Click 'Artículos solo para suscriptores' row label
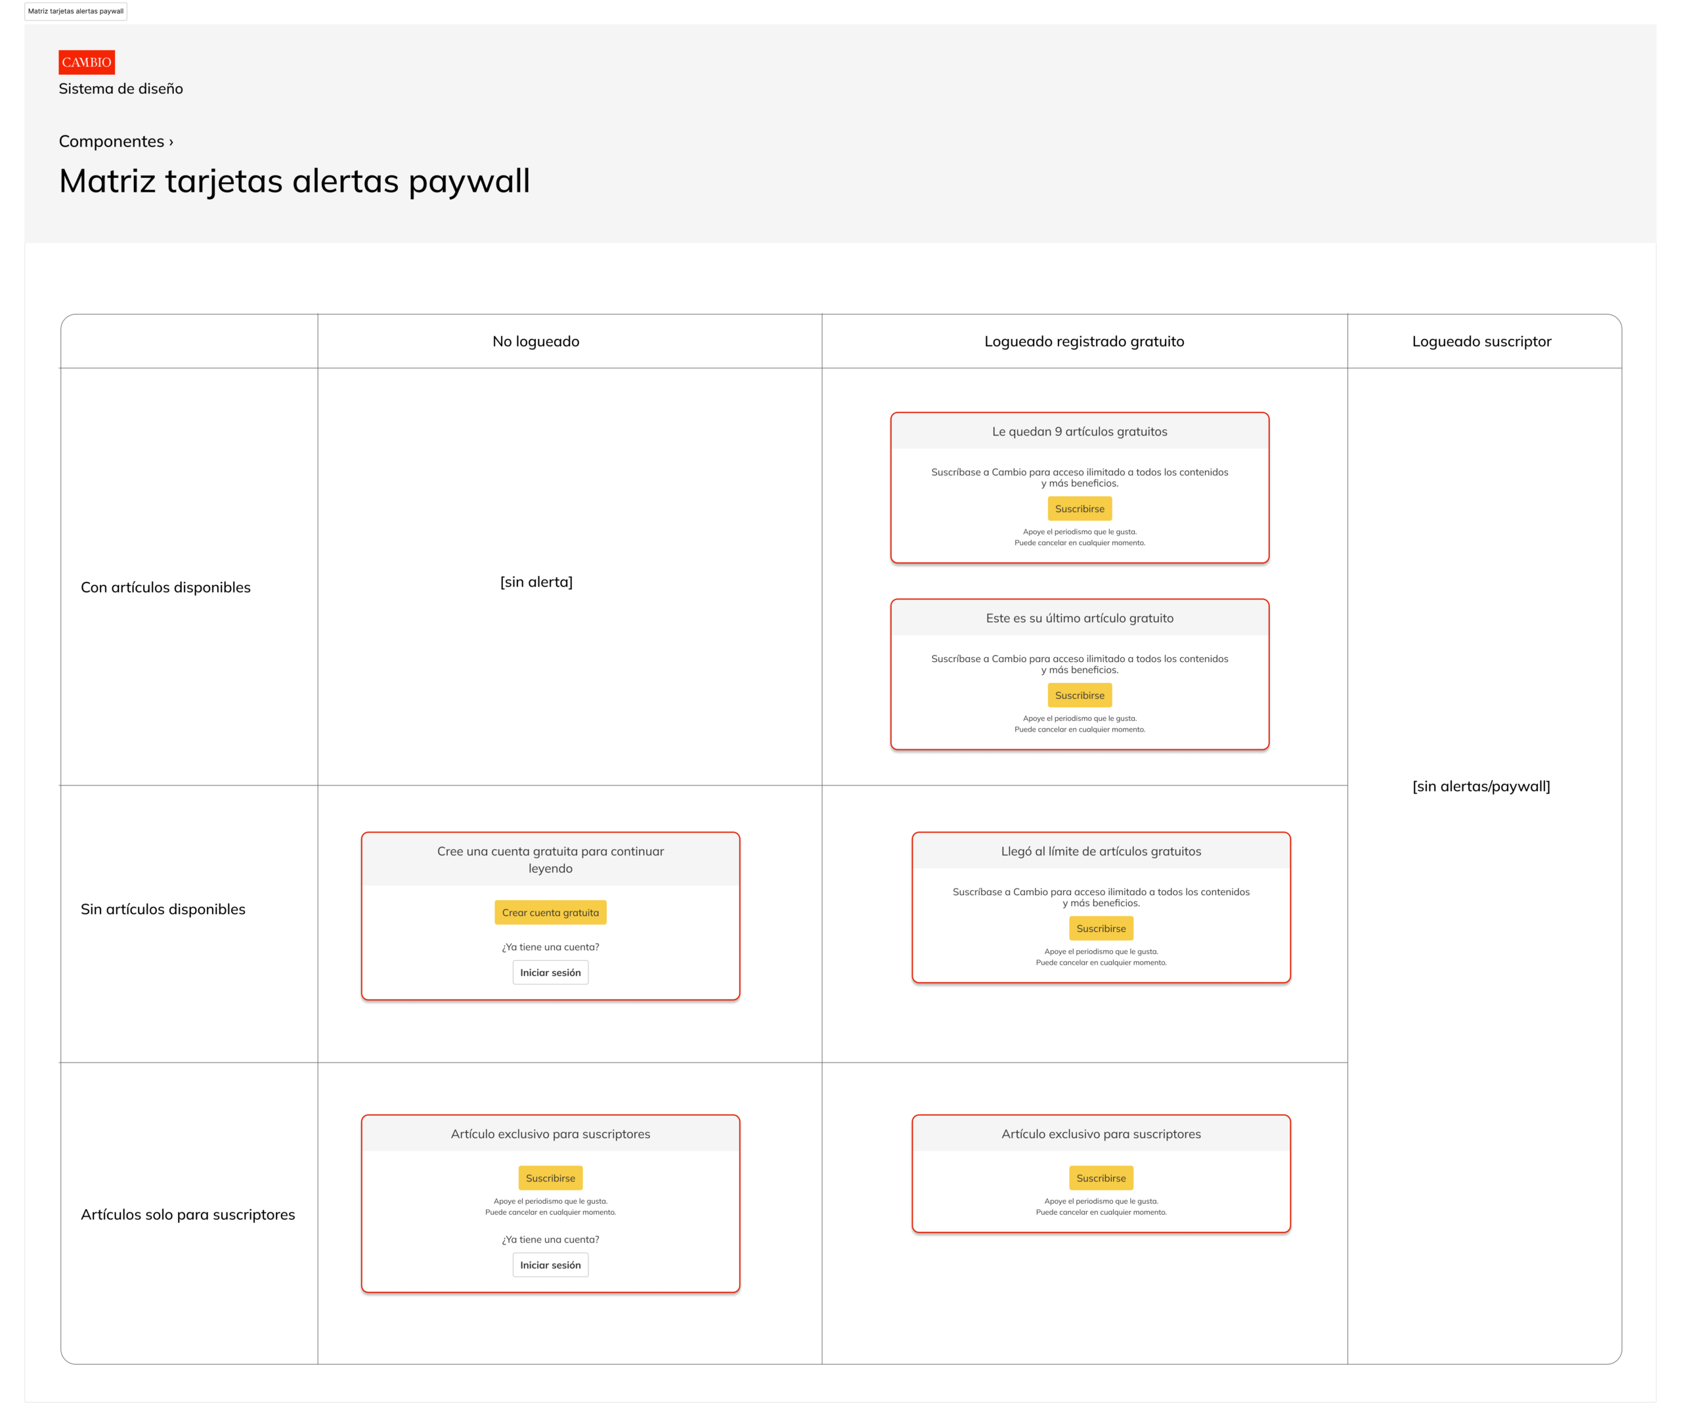 (x=188, y=1214)
